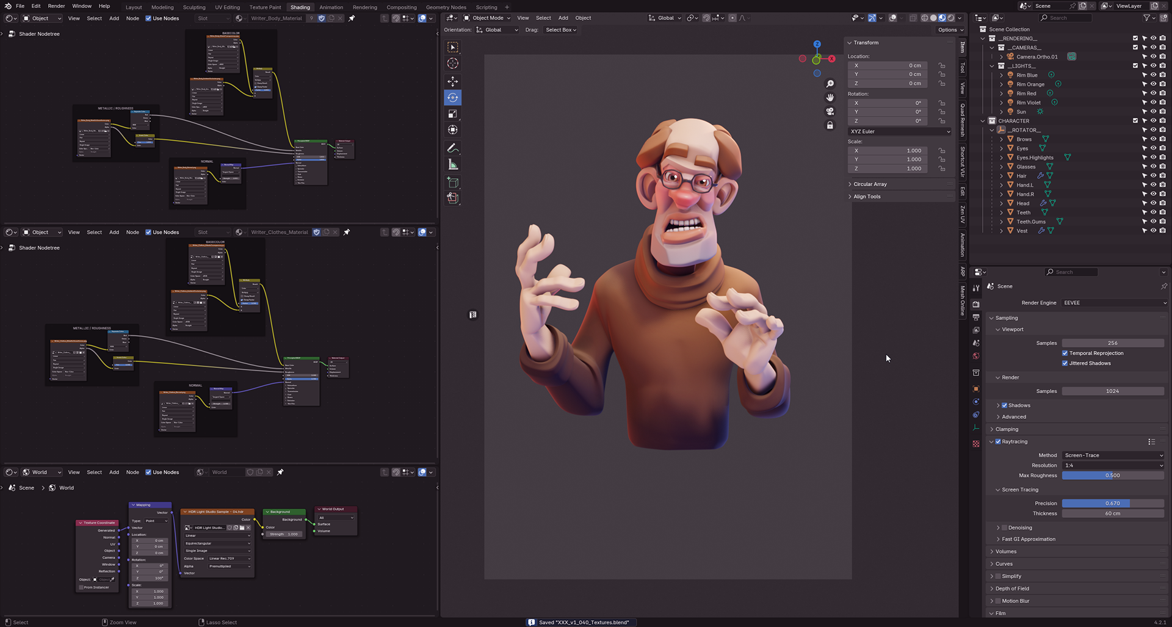Open the Object properties tab
This screenshot has width=1172, height=627.
975,389
